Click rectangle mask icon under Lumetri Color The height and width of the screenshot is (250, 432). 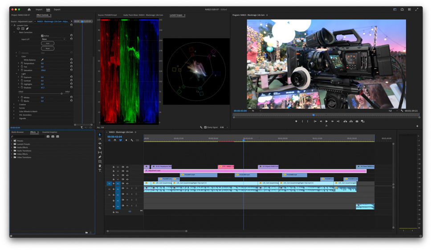click(23, 28)
